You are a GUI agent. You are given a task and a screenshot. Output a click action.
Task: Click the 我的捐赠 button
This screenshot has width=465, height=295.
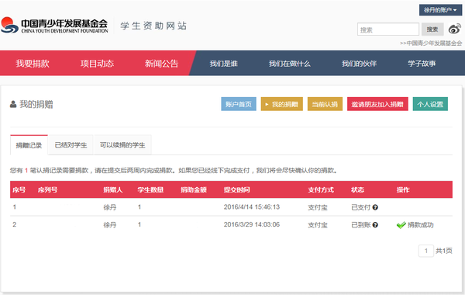(x=282, y=104)
